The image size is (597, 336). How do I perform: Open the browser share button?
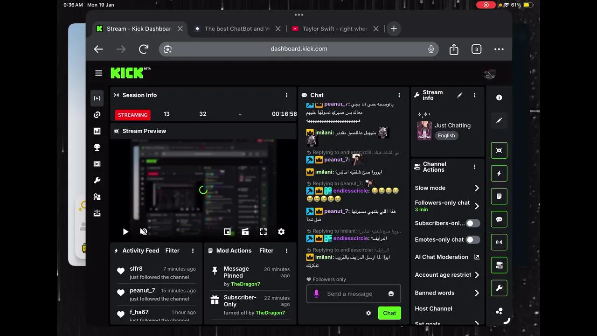pos(454,49)
